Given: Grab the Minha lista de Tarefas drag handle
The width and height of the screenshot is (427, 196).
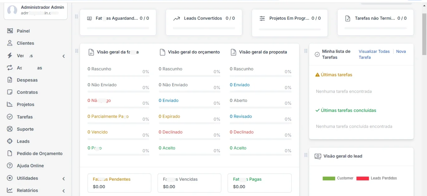Looking at the screenshot, I should coord(306,51).
